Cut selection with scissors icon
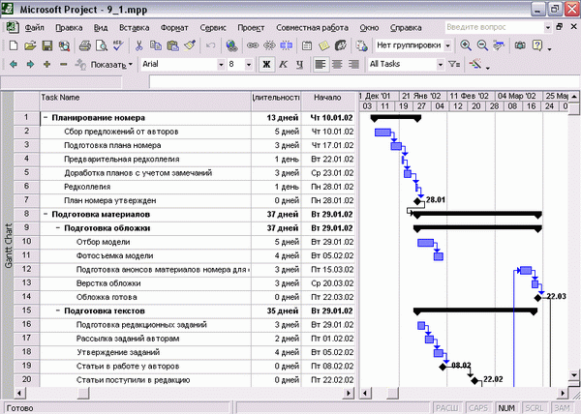This screenshot has width=581, height=414. point(138,45)
